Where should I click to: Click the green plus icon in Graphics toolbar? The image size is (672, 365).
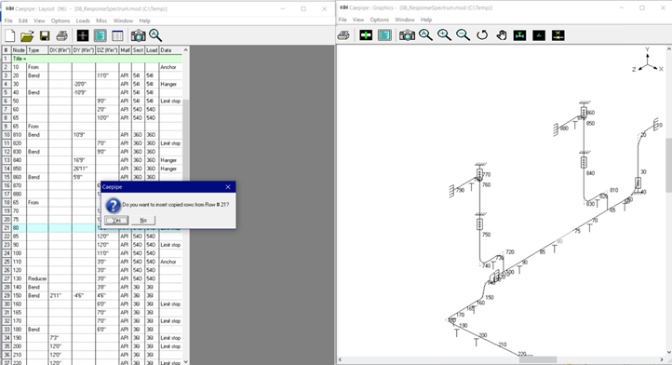366,35
